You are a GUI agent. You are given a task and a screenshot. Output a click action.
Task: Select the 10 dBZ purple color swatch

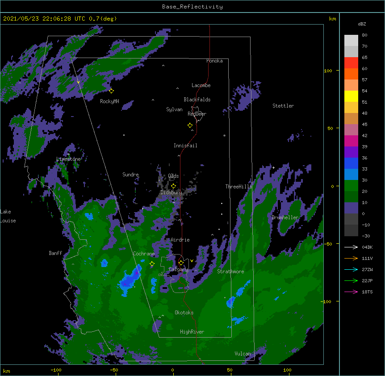[351, 208]
